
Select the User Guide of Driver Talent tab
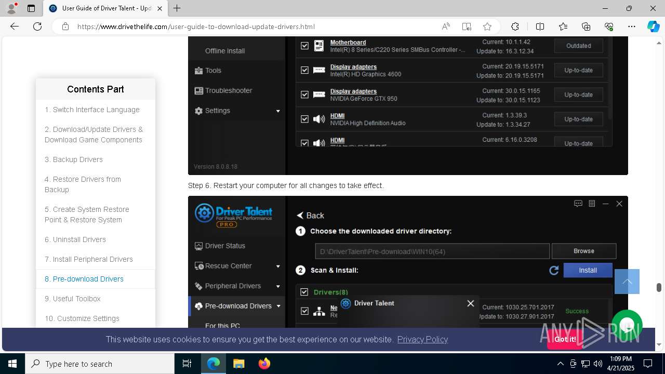pos(105,8)
